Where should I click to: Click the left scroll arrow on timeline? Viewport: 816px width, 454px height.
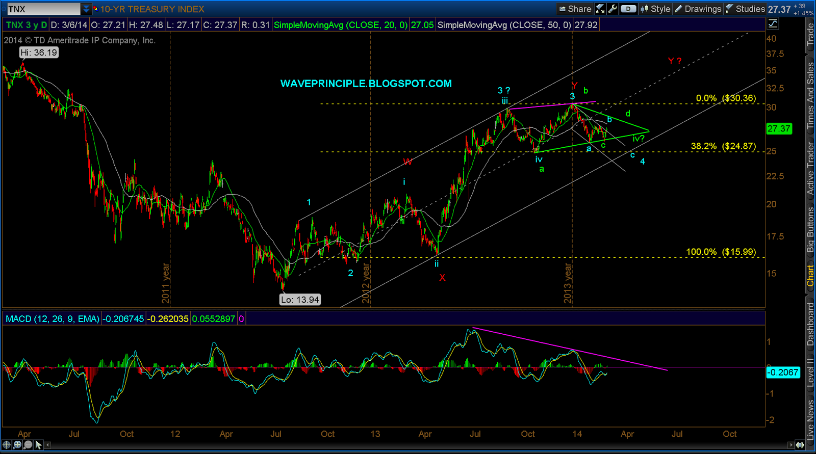(x=47, y=445)
